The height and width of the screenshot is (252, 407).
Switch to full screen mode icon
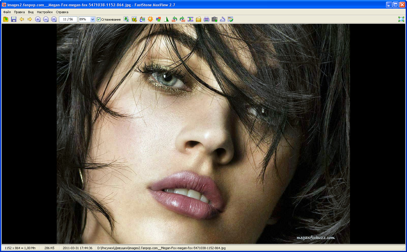click(401, 19)
